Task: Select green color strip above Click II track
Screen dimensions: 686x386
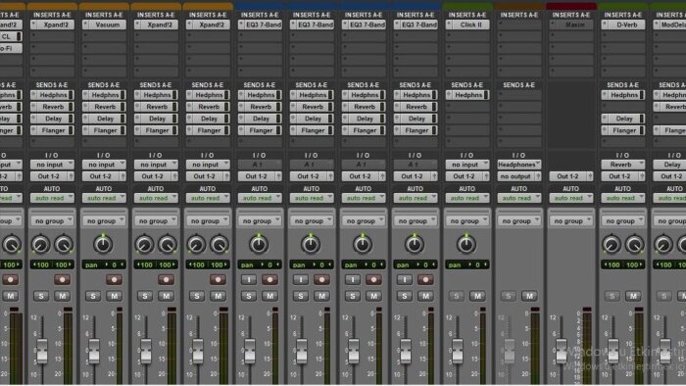Action: coord(467,6)
